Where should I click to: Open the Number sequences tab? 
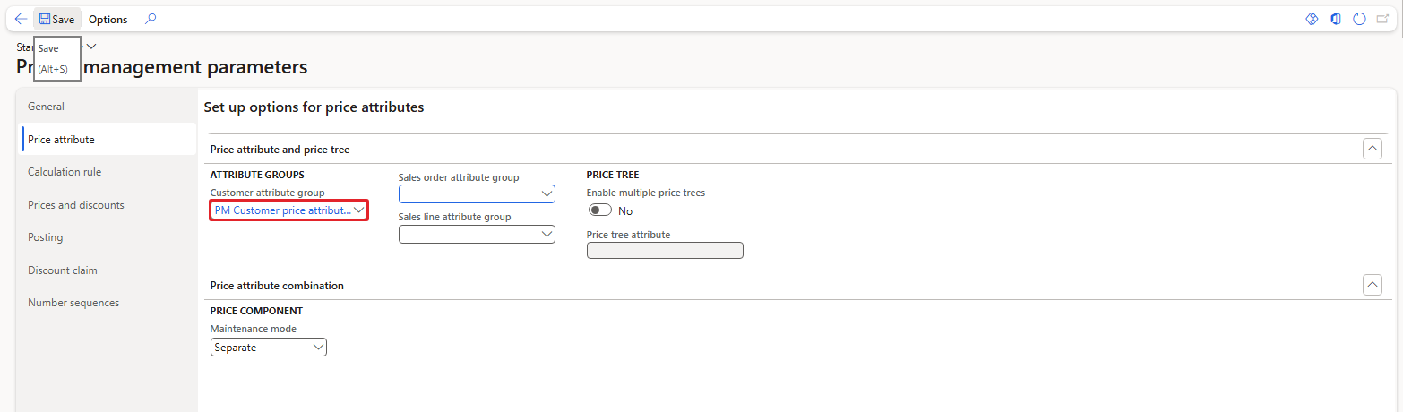point(107,303)
